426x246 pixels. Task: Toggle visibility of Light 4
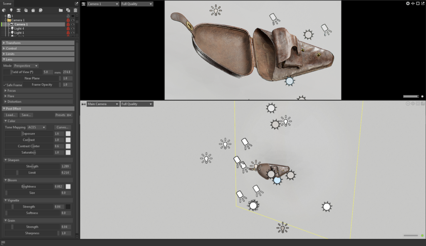coord(73,28)
